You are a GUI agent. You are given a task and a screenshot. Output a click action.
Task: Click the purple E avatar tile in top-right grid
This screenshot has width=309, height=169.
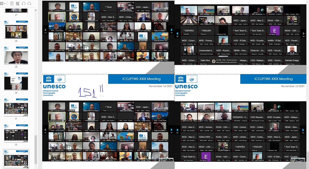274,31
